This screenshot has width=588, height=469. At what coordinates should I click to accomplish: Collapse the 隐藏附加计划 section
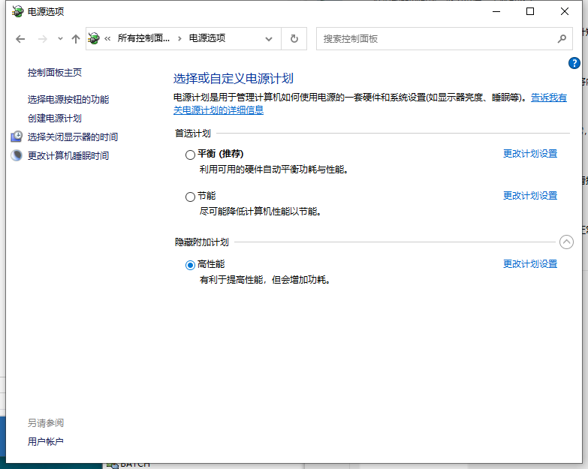566,242
